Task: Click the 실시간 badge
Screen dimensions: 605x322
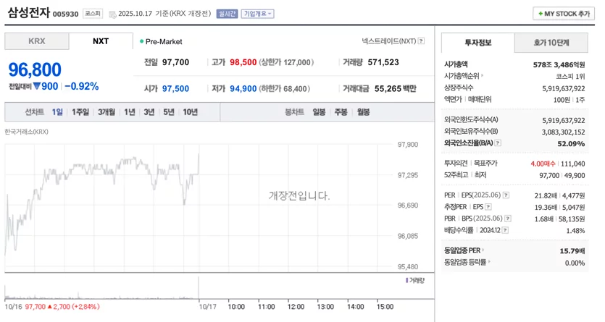Action: click(x=227, y=14)
